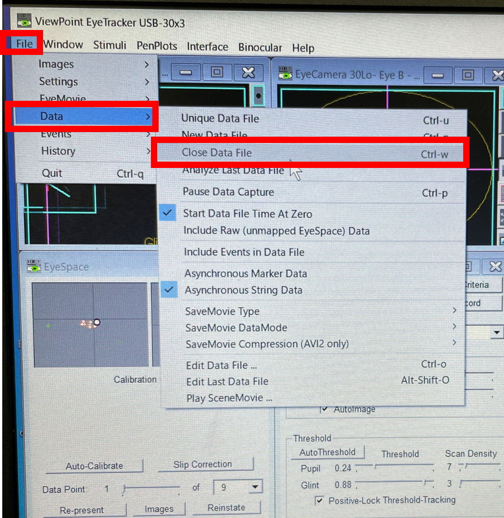This screenshot has height=518, width=504.
Task: Minimize the EyeCamera Eye B window
Action: pos(438,76)
